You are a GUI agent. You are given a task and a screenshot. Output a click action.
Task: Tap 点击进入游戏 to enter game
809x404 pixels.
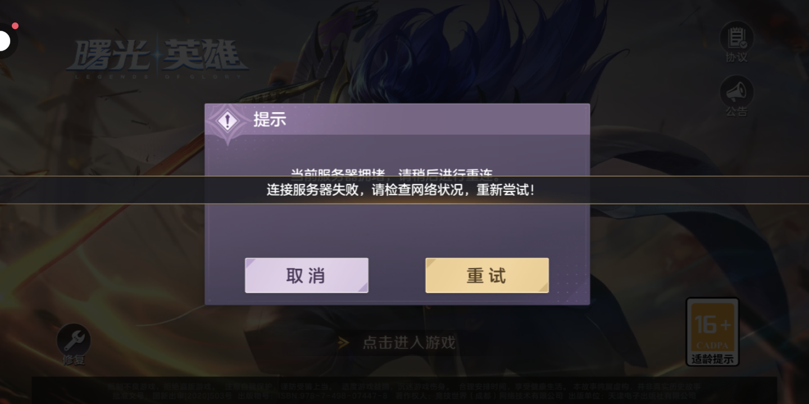coord(409,343)
